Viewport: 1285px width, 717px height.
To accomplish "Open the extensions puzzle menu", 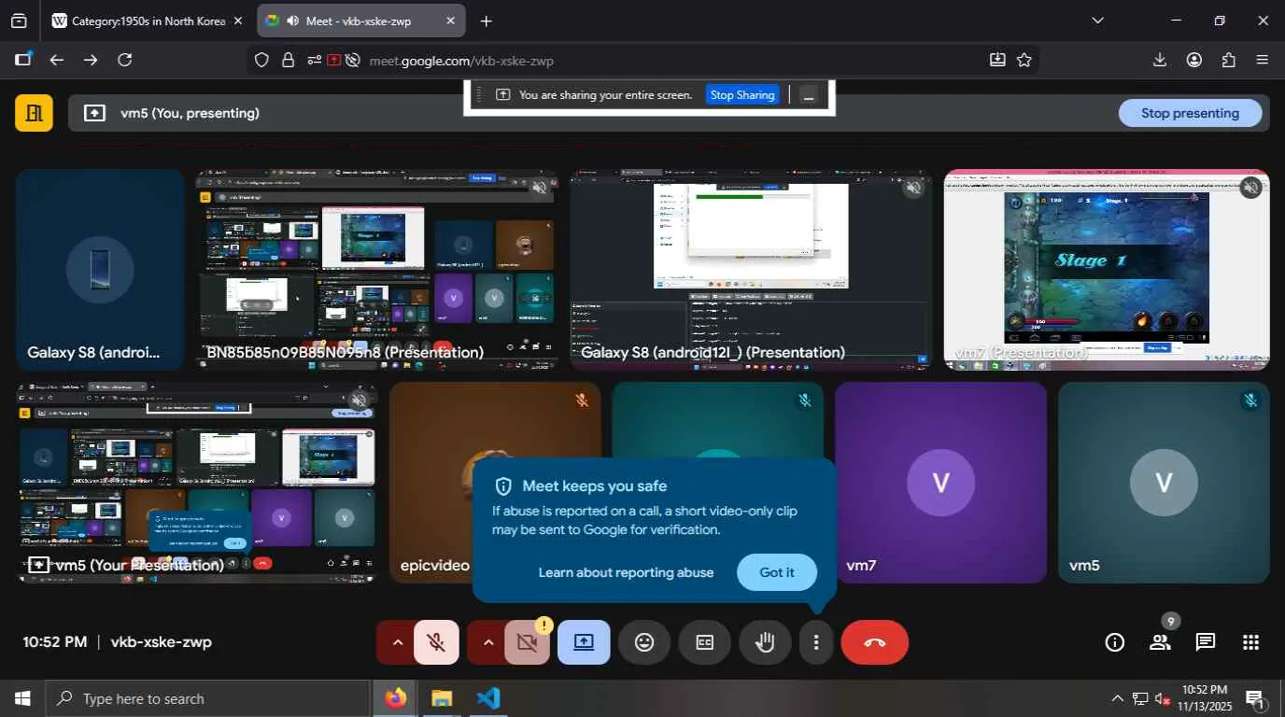I will [x=1229, y=60].
